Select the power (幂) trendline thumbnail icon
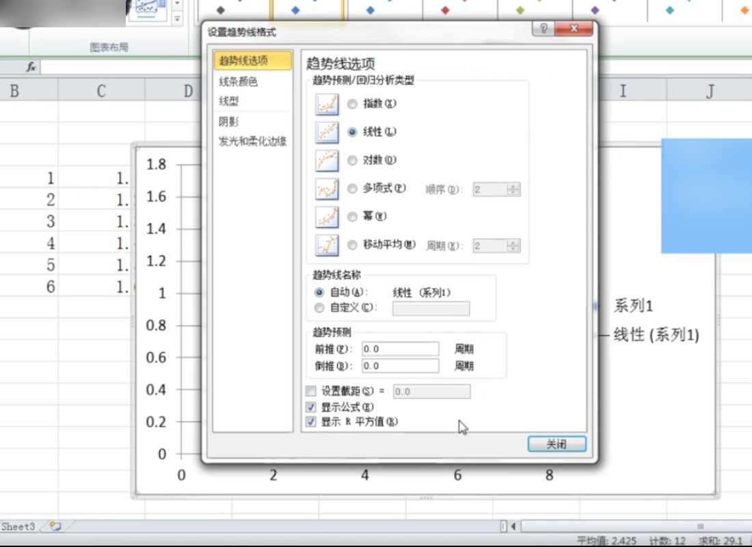This screenshot has height=547, width=752. coord(327,217)
